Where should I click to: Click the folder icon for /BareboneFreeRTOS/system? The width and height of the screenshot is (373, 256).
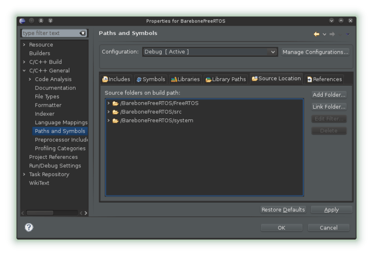click(115, 121)
